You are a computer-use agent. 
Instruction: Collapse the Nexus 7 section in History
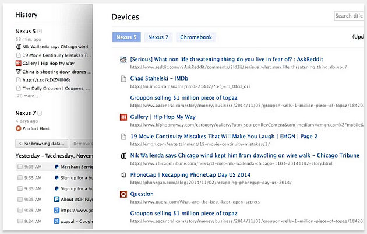[x=40, y=113]
